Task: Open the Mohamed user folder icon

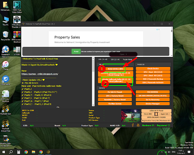Action: click(x=5, y=6)
